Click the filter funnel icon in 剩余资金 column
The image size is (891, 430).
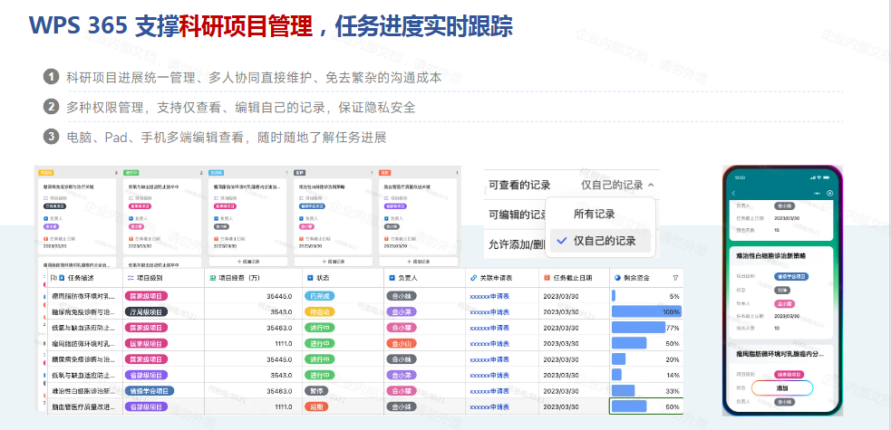coord(675,279)
